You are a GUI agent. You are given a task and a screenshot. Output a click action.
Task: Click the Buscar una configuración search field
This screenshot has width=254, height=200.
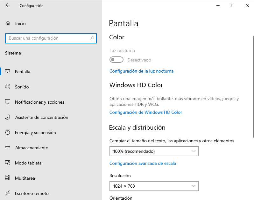point(51,38)
